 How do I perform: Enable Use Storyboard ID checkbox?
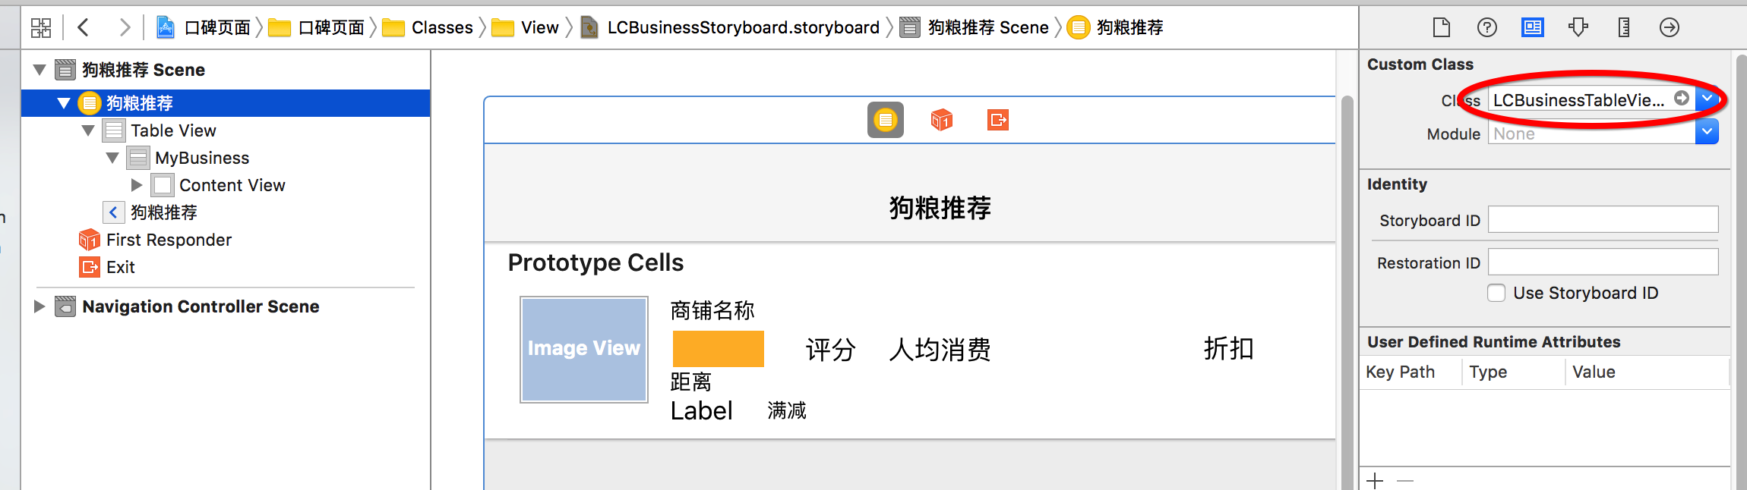tap(1496, 294)
